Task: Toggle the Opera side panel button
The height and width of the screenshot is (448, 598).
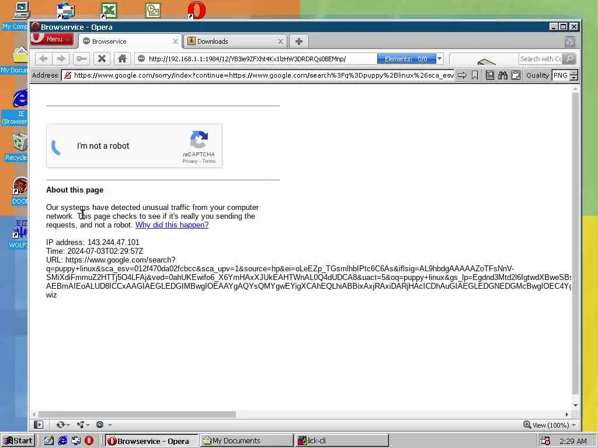Action: pos(39,425)
